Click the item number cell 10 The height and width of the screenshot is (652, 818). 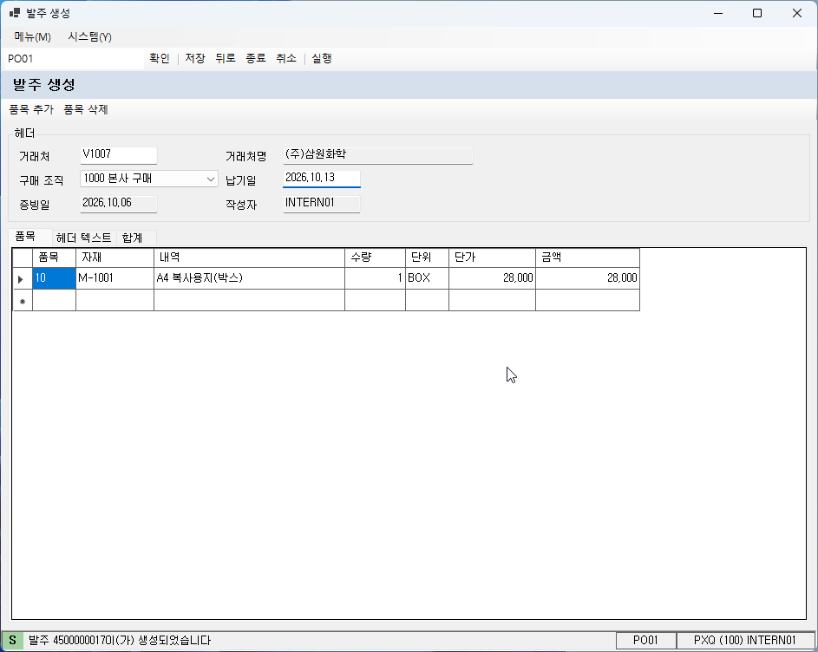tap(55, 278)
